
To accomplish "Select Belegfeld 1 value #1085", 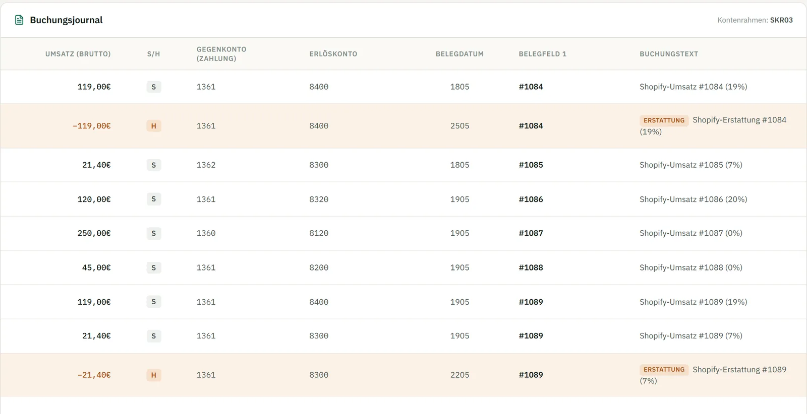I will pyautogui.click(x=531, y=165).
